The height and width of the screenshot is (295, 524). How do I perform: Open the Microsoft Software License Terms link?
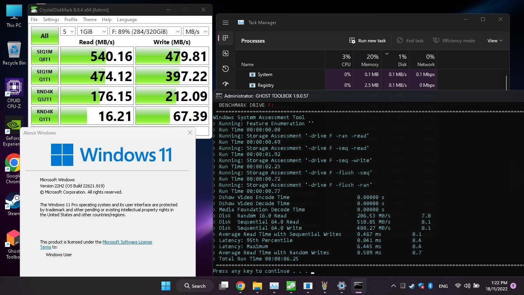click(127, 242)
